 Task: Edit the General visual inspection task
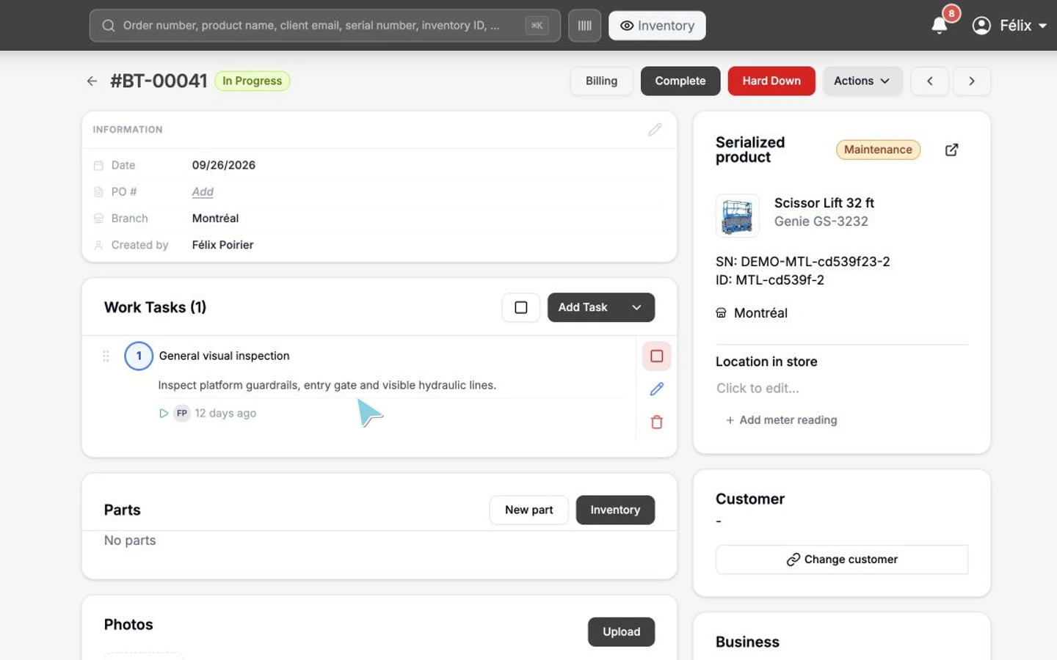657,389
